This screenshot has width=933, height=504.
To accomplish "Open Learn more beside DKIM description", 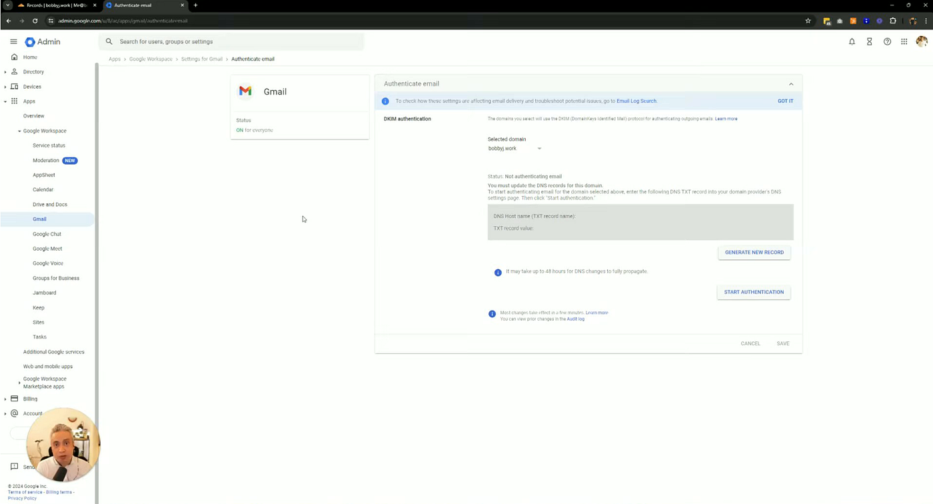I will 726,119.
